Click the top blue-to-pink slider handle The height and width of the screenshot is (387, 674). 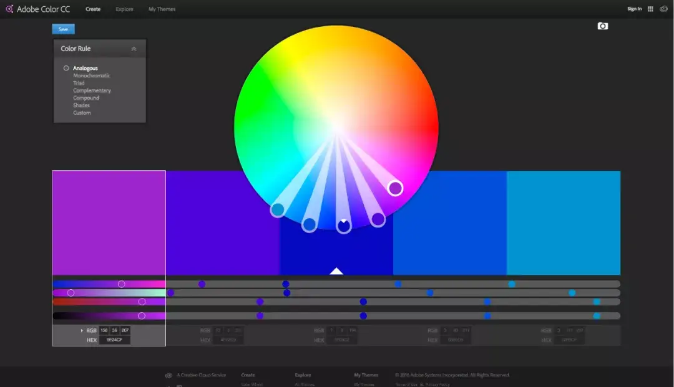[121, 284]
